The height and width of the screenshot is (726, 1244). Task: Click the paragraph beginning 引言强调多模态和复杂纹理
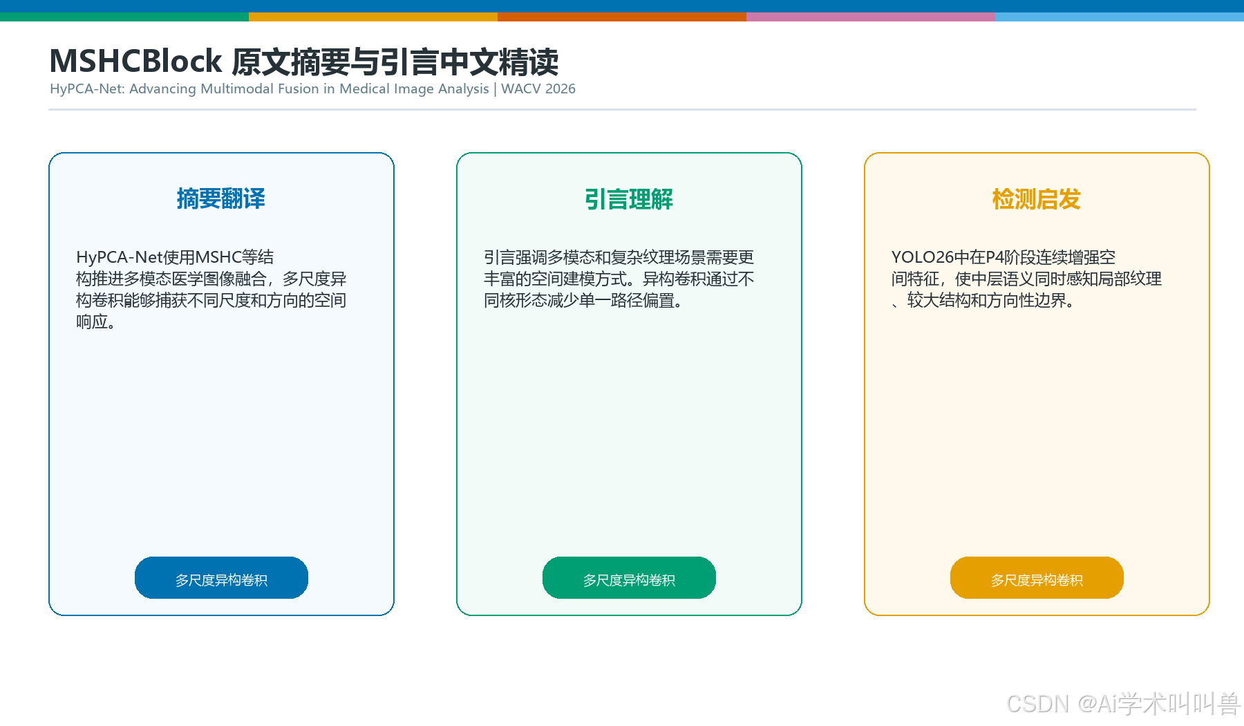coord(619,279)
